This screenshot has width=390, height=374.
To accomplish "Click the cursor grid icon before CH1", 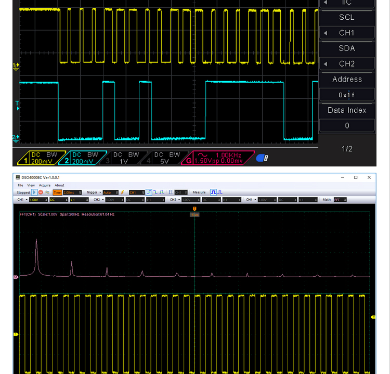I will [x=171, y=192].
